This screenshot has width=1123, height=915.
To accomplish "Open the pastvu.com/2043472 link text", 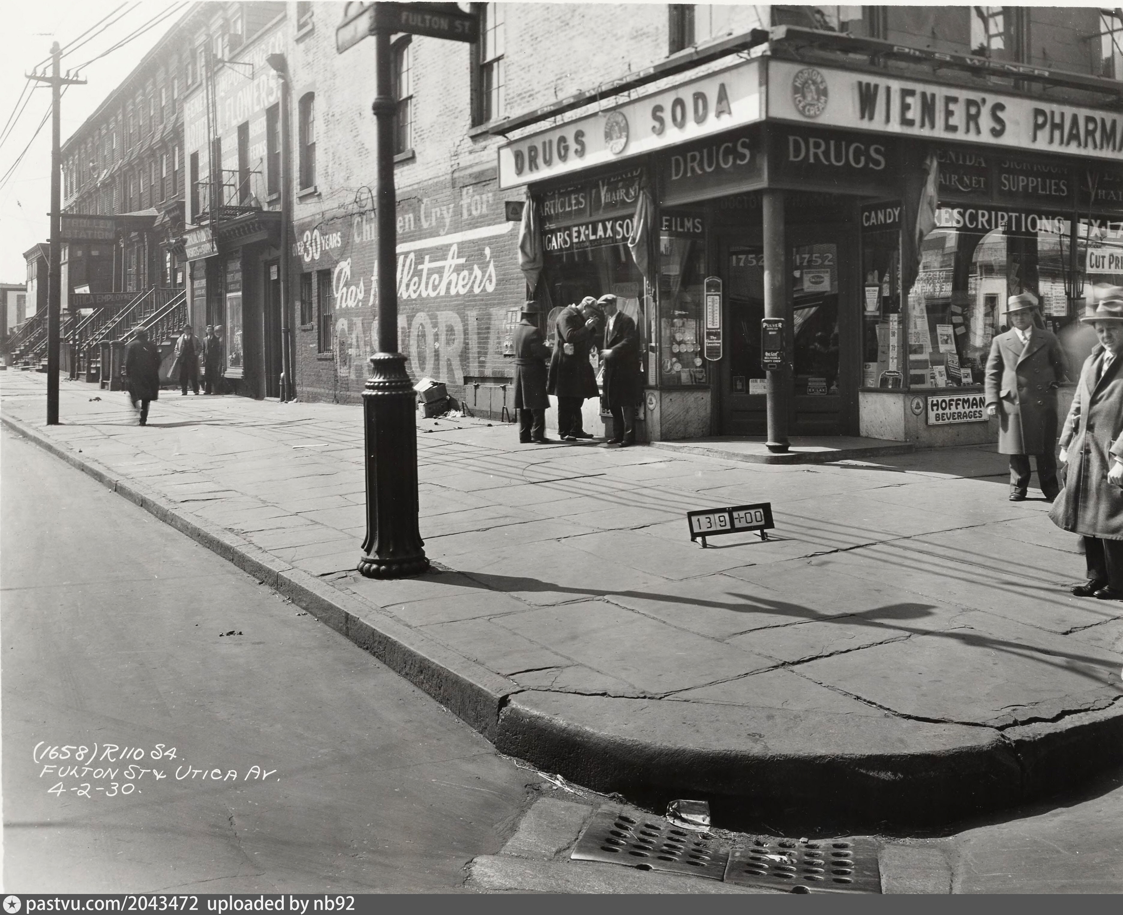I will (112, 905).
